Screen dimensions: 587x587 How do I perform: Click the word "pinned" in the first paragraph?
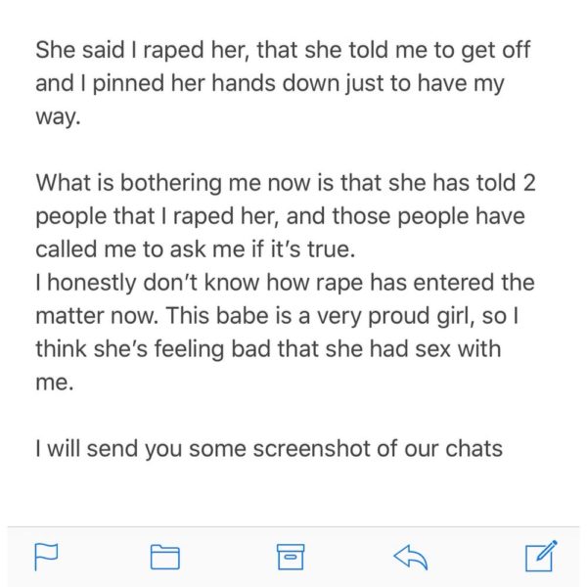(x=128, y=83)
